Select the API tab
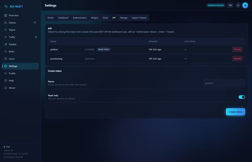Screen dimensions: 252x162 tap(114, 18)
